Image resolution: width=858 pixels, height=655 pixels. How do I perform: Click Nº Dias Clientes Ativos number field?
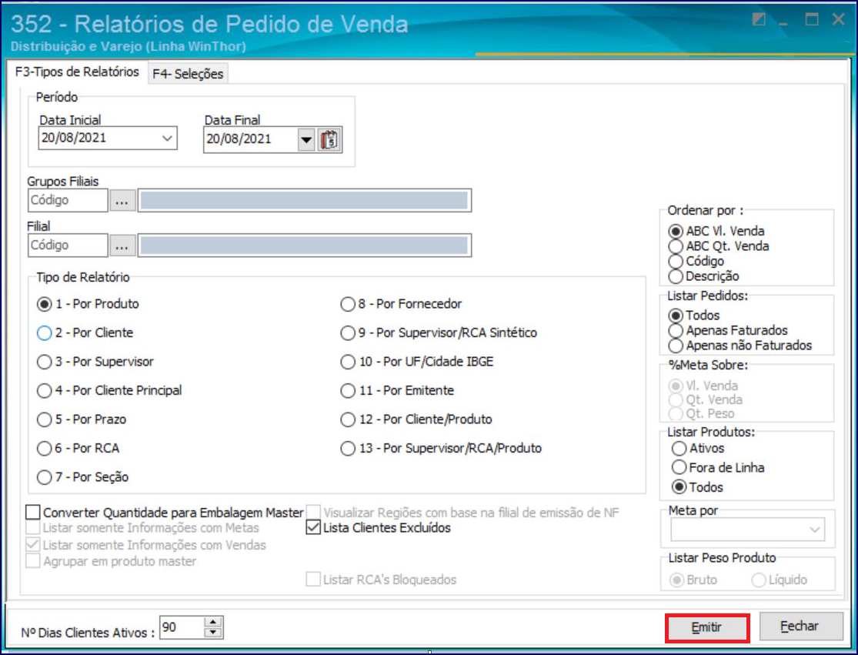click(x=182, y=627)
